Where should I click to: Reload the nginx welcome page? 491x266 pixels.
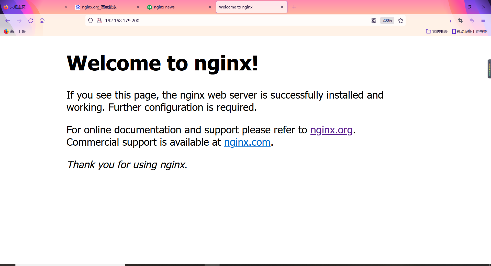31,21
